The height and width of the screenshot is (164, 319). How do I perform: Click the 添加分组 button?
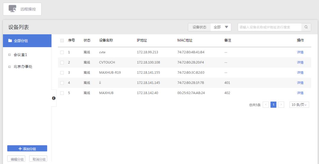tap(27, 148)
